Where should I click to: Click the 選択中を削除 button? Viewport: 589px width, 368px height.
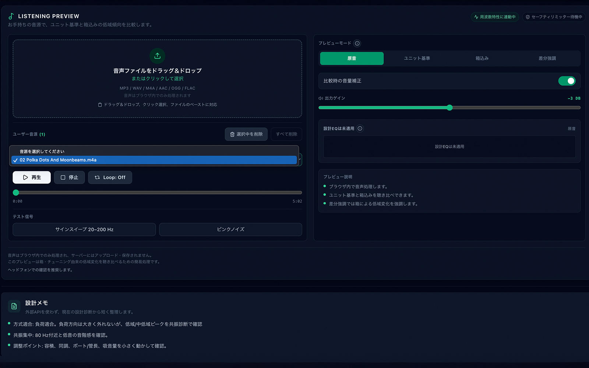246,134
